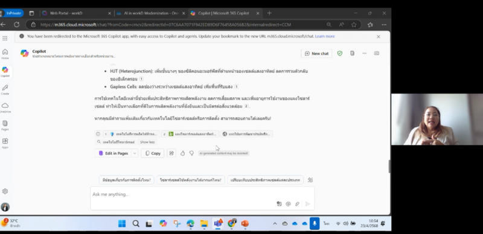Click the thumbs up feedback icon
The height and width of the screenshot is (234, 483).
click(183, 153)
